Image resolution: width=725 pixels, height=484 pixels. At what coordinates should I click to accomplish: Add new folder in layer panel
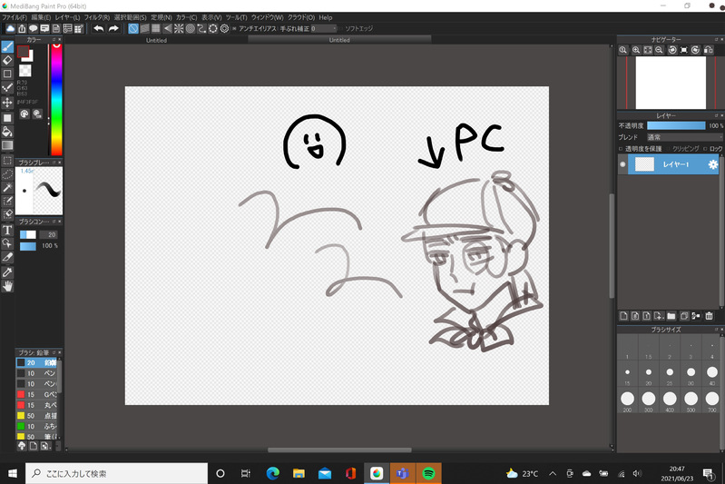click(671, 316)
